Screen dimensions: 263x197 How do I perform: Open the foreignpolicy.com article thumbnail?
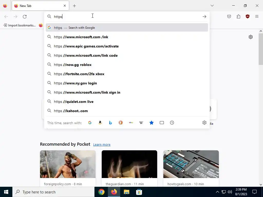68,164
